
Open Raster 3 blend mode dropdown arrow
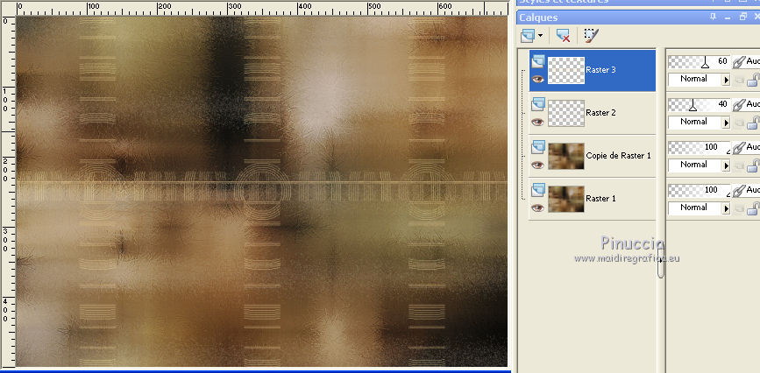click(x=726, y=80)
